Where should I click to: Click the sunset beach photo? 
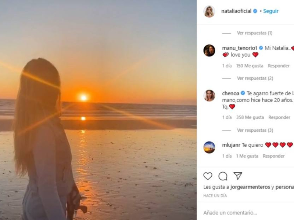click(x=98, y=110)
